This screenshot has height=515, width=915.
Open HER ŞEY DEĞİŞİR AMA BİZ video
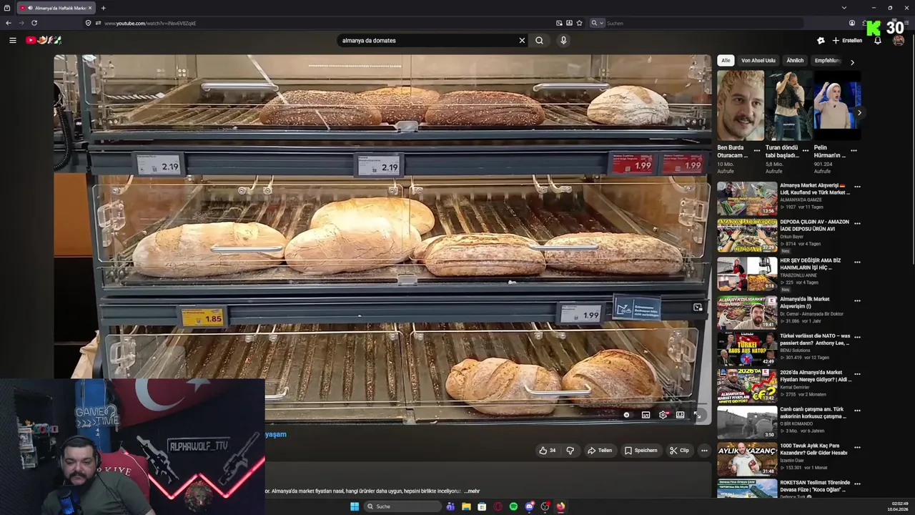747,273
